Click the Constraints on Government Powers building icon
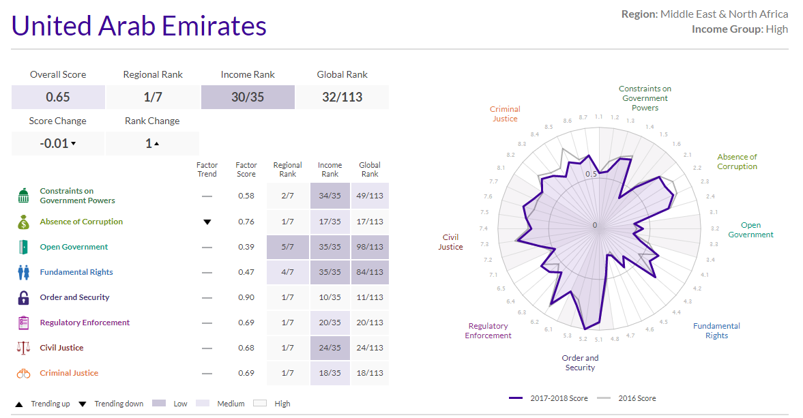The image size is (803, 418). (24, 196)
